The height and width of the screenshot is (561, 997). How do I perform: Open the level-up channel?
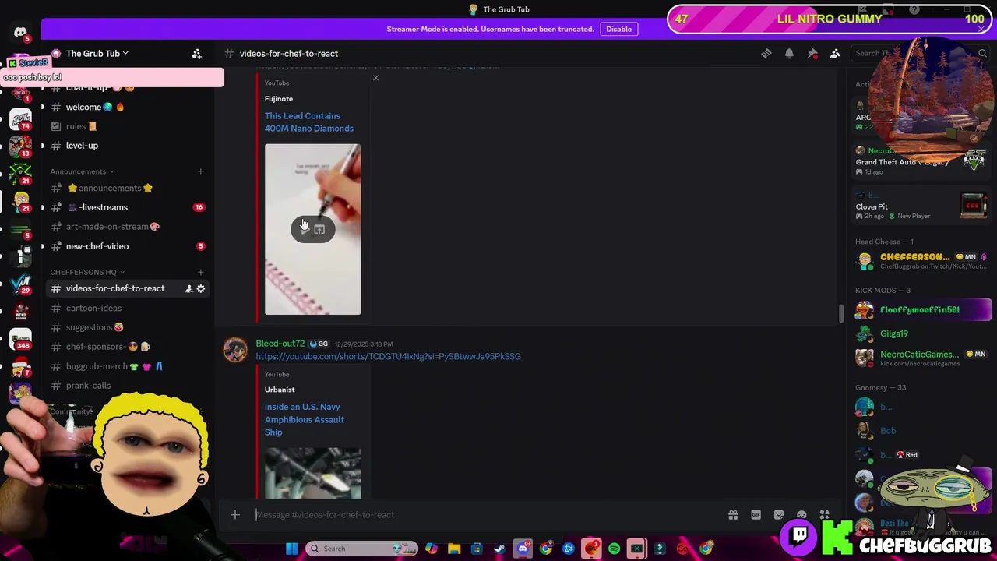tap(125, 146)
